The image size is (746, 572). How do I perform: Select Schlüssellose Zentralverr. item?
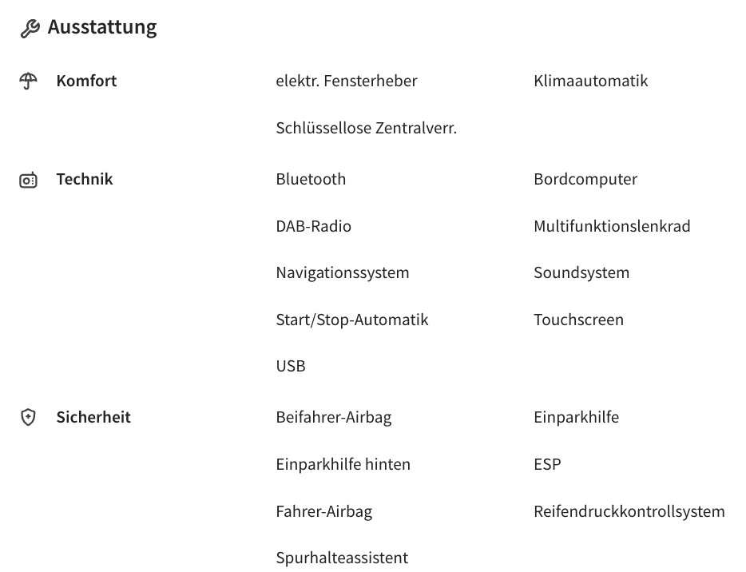tap(367, 128)
